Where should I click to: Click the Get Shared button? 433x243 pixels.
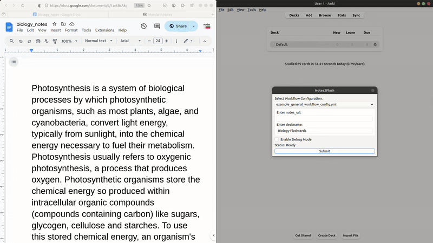(303, 235)
